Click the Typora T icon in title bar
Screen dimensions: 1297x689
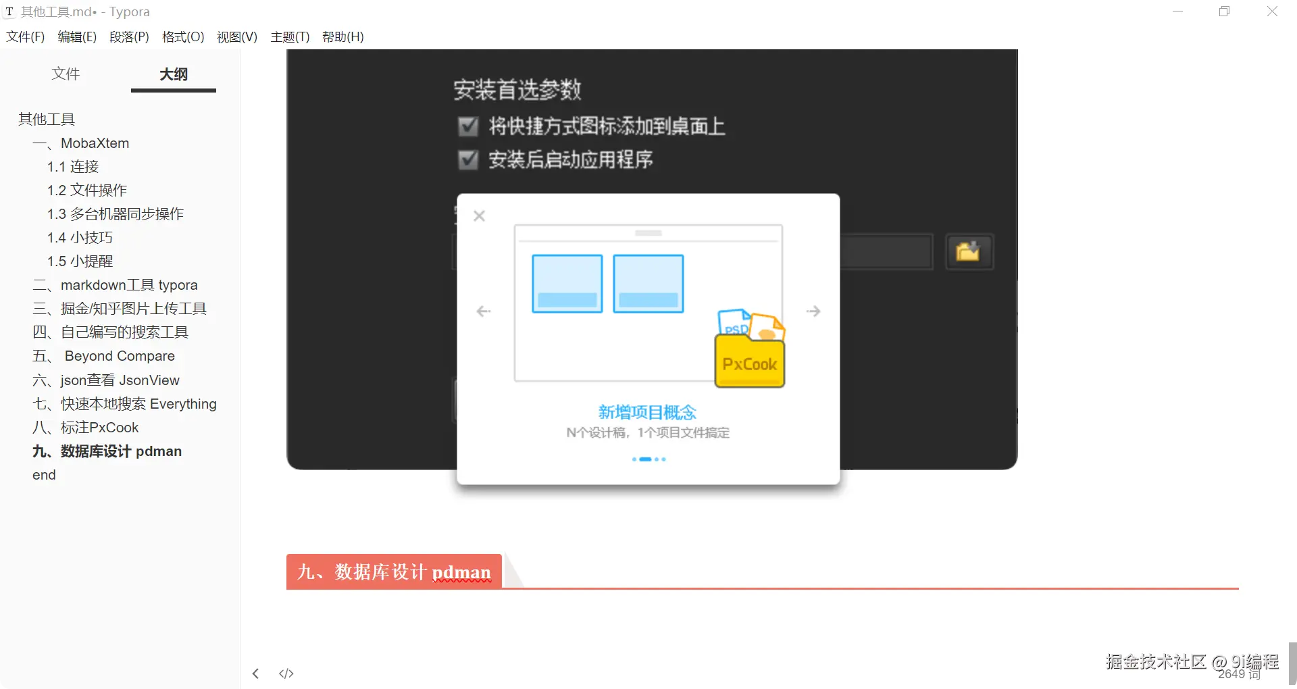click(x=9, y=11)
